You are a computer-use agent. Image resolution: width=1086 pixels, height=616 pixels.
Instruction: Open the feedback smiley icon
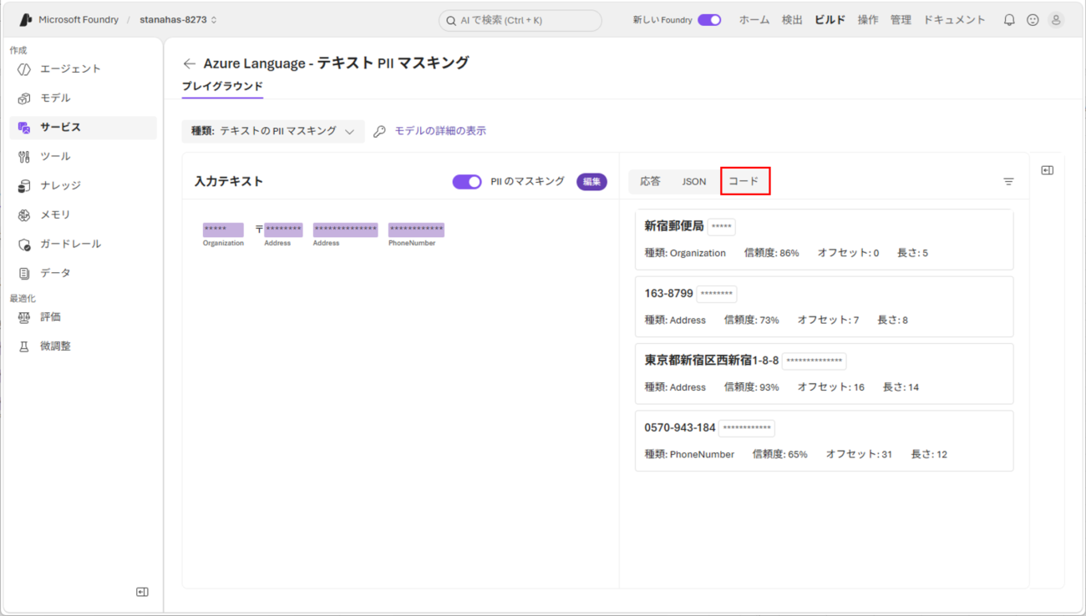pyautogui.click(x=1033, y=20)
